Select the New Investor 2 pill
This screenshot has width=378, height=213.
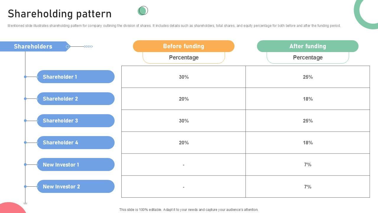(x=76, y=187)
